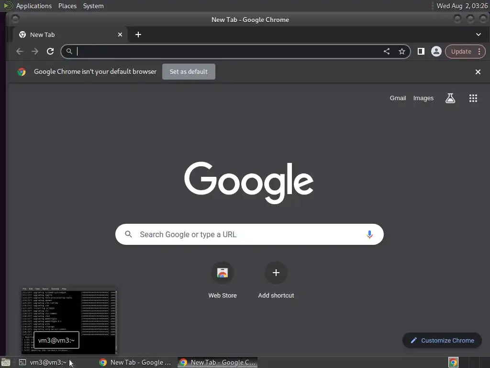Screen dimensions: 490x368
Task: Open a new tab with the plus button
Action: point(138,34)
